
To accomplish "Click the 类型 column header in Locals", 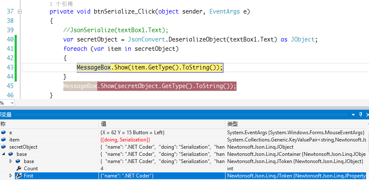I will coord(297,124).
